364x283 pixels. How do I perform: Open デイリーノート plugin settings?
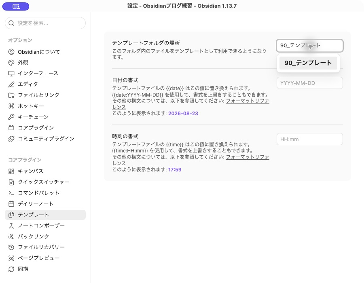click(45, 204)
